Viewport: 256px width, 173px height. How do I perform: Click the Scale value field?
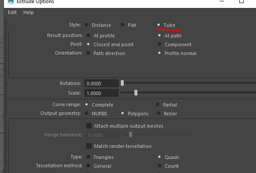[101, 93]
